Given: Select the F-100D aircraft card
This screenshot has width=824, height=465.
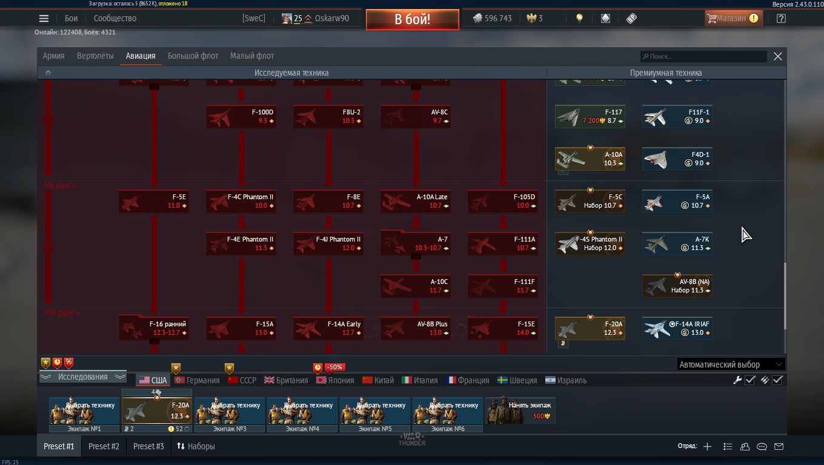Looking at the screenshot, I should click(x=241, y=116).
